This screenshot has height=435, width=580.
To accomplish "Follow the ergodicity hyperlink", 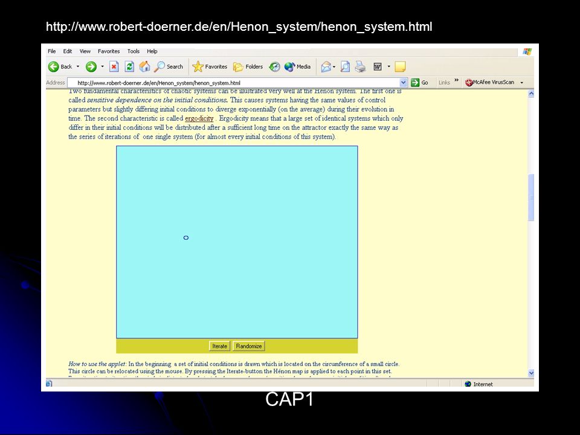I will (x=199, y=118).
